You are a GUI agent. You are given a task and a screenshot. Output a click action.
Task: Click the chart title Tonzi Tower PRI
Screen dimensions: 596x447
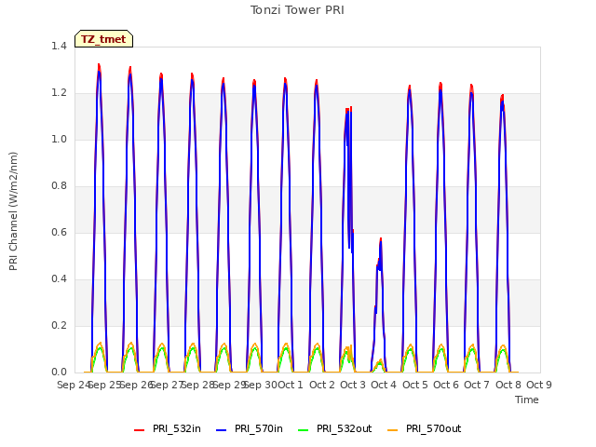(297, 10)
